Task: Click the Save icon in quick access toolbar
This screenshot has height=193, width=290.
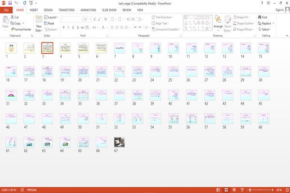Action: pos(10,3)
